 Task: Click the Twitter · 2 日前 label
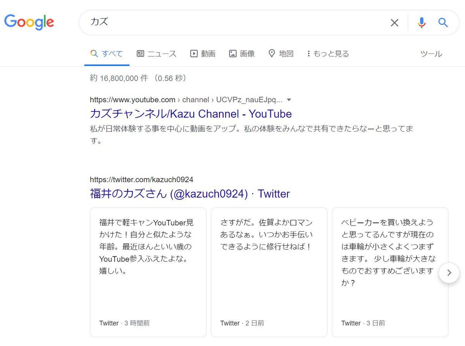click(x=242, y=323)
